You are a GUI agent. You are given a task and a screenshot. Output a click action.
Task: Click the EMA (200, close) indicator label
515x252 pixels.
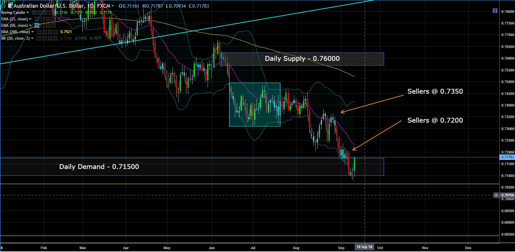[15, 32]
